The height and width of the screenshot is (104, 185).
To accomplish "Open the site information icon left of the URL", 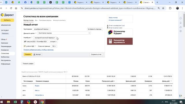I will (x=22, y=8).
